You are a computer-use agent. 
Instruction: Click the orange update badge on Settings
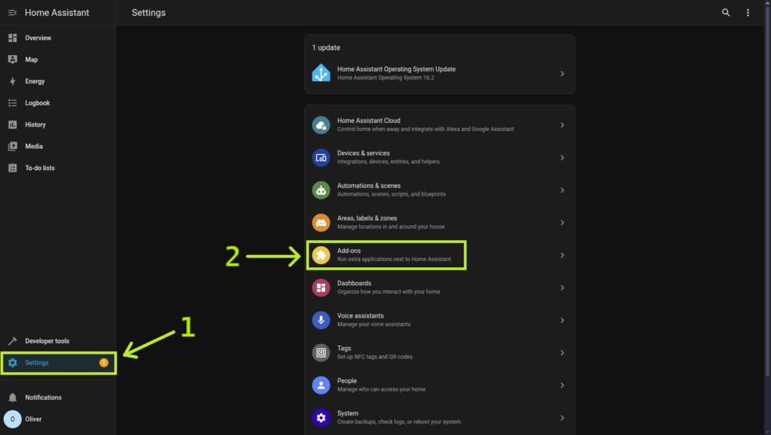pos(104,363)
